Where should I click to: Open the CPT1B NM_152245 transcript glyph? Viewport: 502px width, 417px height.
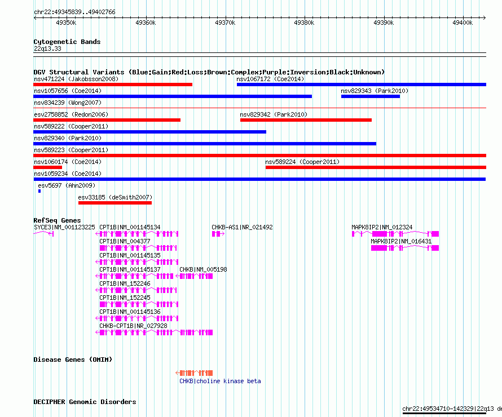[139, 304]
